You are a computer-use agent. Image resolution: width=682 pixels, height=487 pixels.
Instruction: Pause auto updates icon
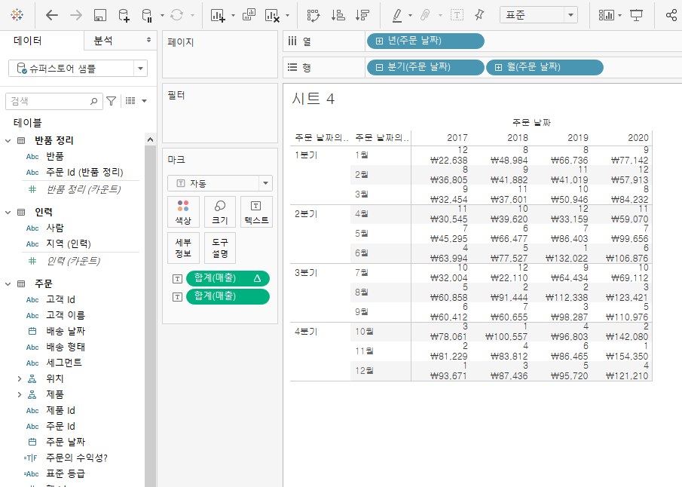(x=147, y=16)
